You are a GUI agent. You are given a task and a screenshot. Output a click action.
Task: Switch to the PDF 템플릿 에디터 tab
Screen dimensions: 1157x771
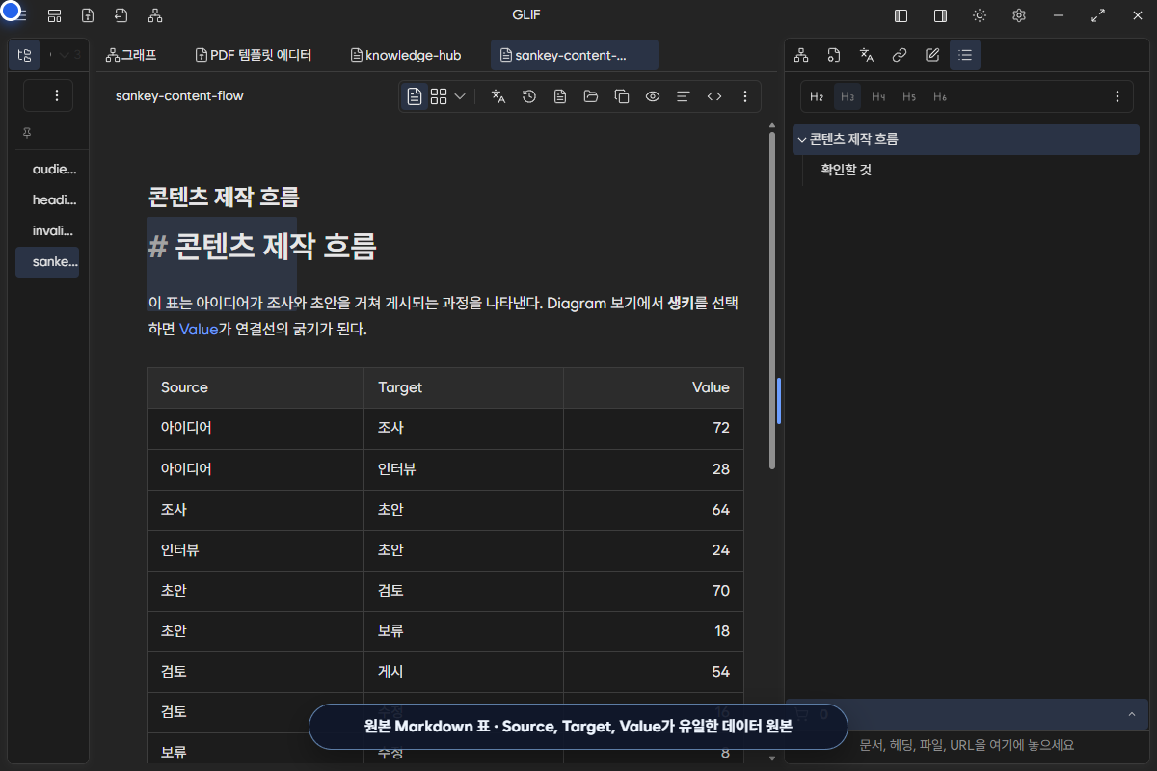coord(254,55)
